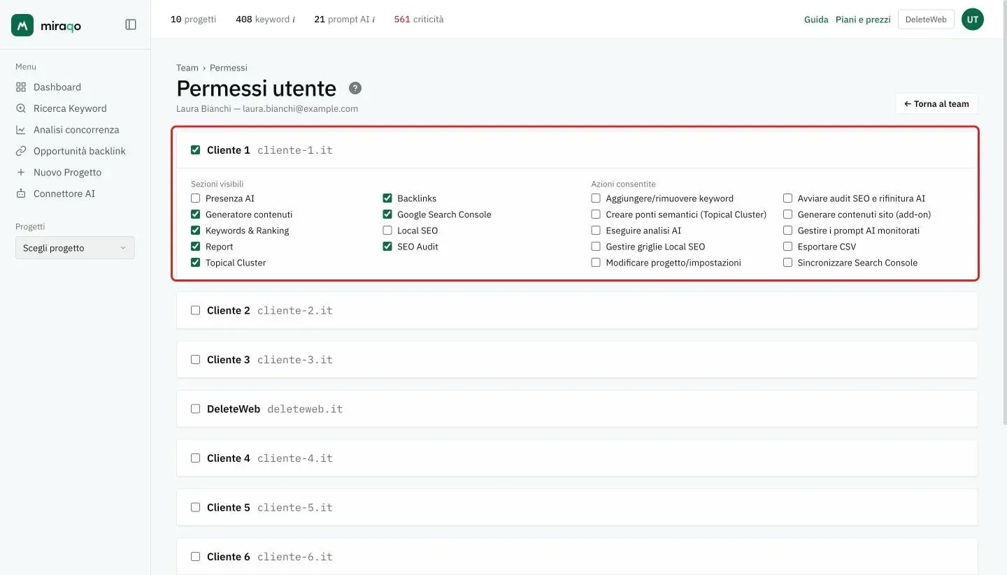1007x575 pixels.
Task: Open the Guida link
Action: pyautogui.click(x=816, y=20)
